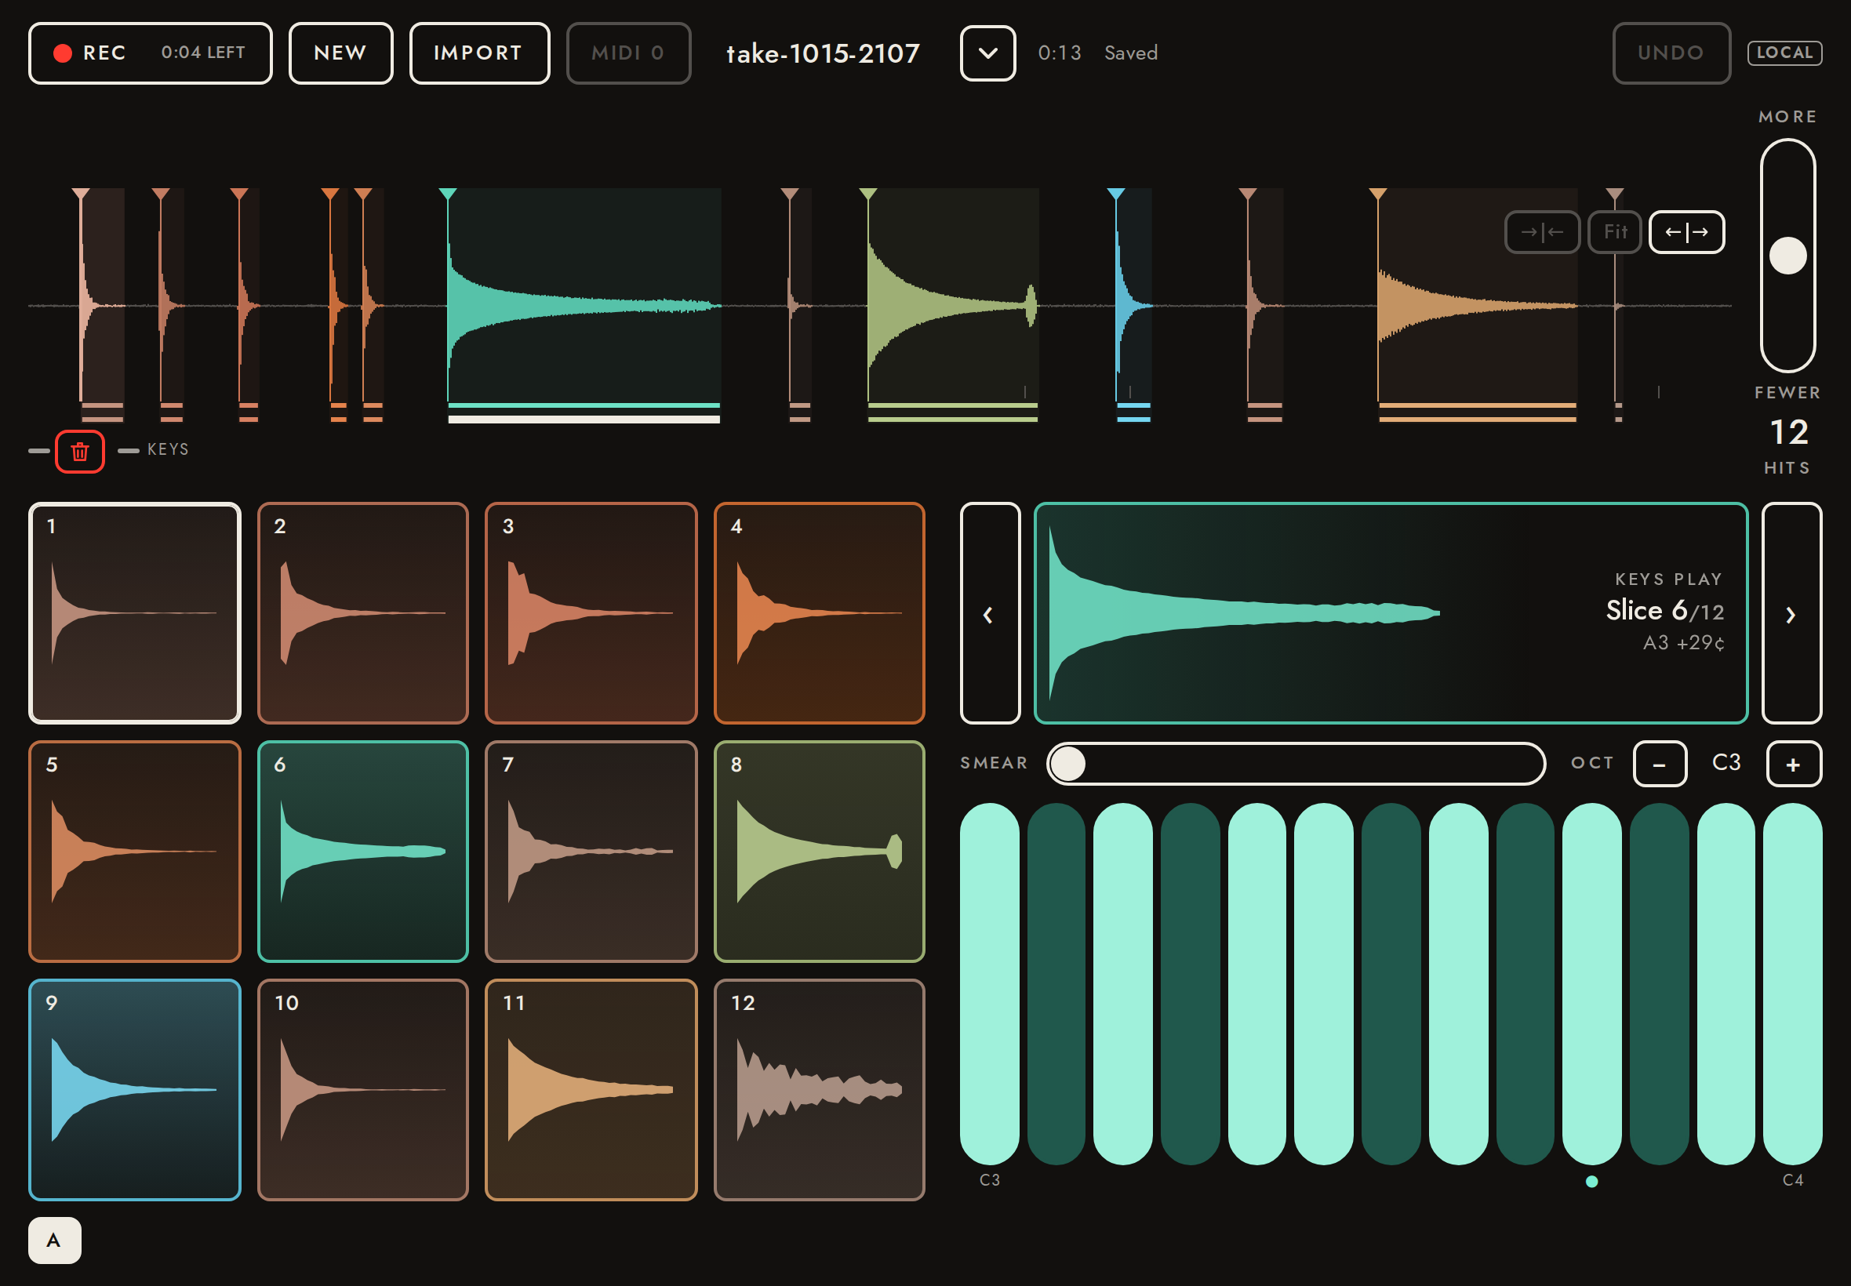Raise octave with the plus button
Image resolution: width=1851 pixels, height=1286 pixels.
coord(1793,764)
